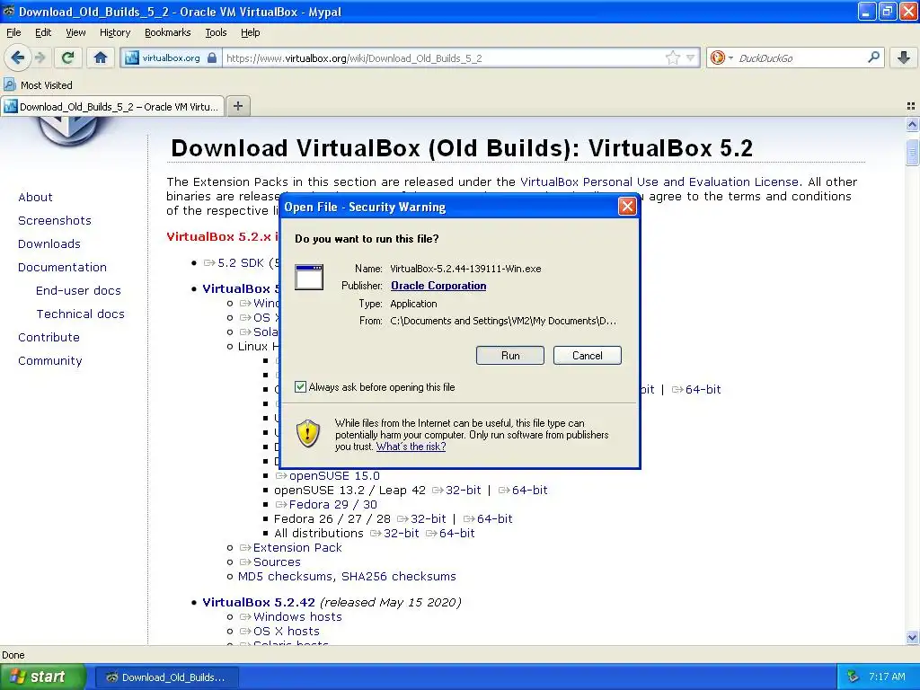Click the page scrollbar up arrow
920x690 pixels.
click(912, 124)
